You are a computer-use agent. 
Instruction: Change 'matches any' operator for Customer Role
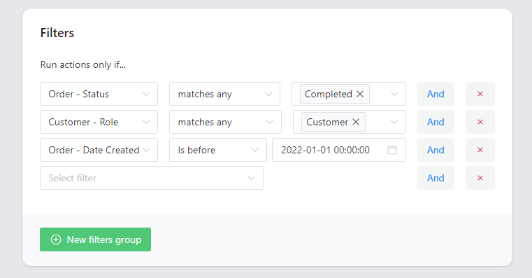(x=225, y=122)
